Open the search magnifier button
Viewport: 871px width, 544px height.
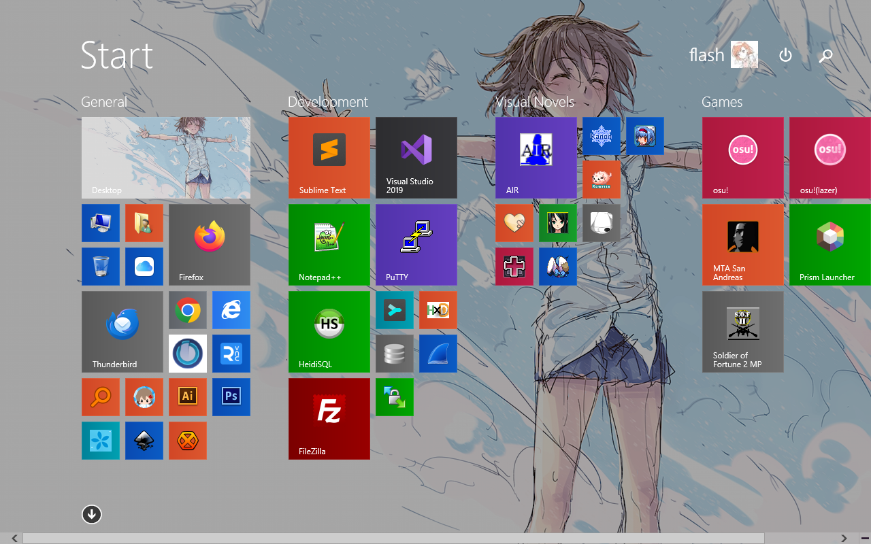(826, 56)
